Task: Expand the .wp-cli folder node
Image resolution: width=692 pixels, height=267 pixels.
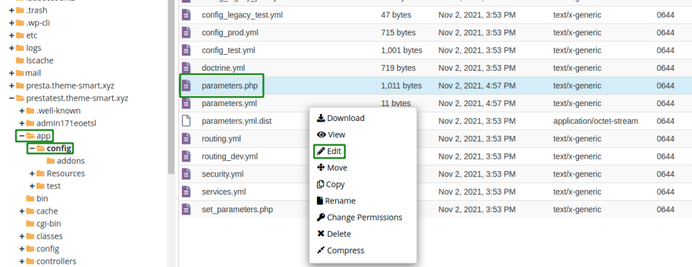Action: pyautogui.click(x=11, y=23)
